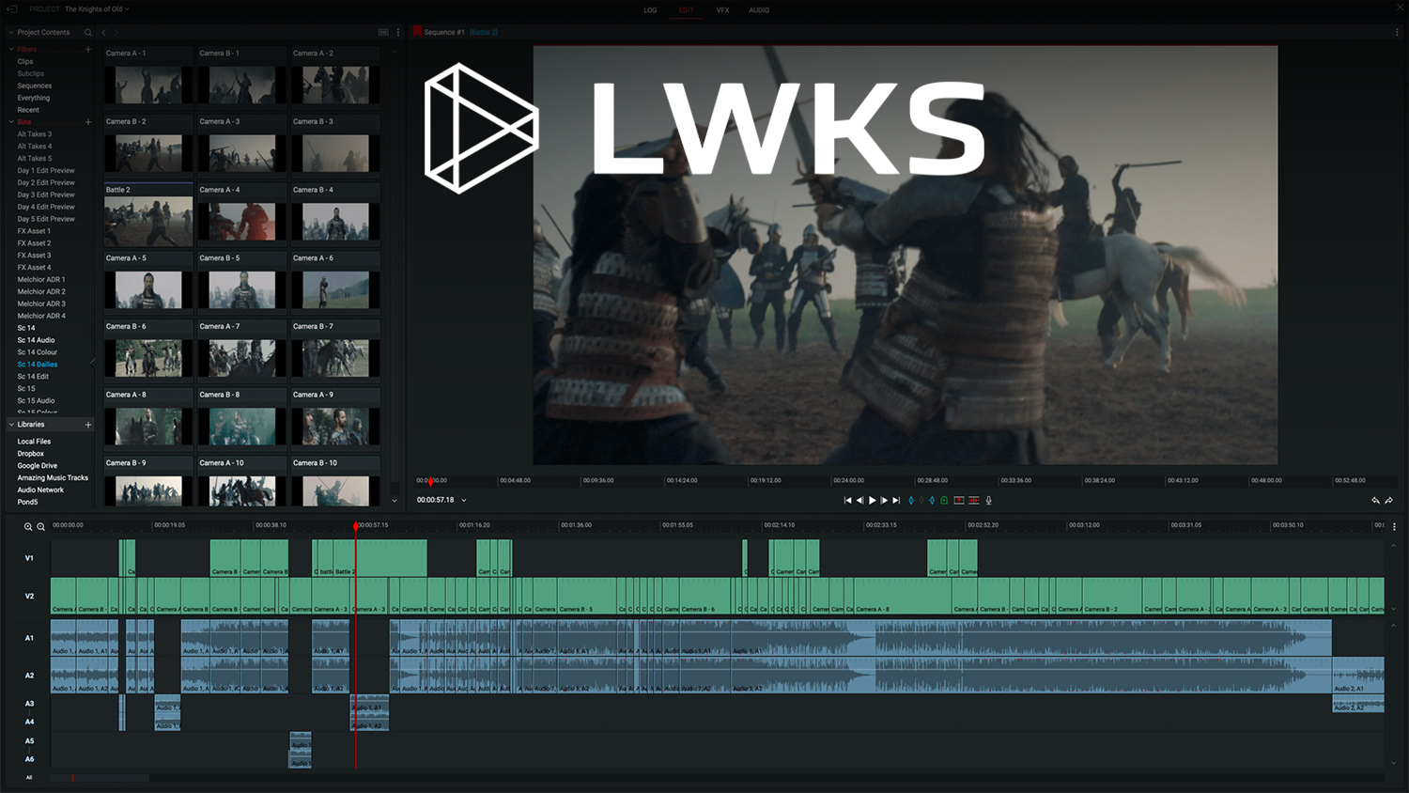1409x793 pixels.
Task: Toggle the A3 audio track
Action: (29, 704)
